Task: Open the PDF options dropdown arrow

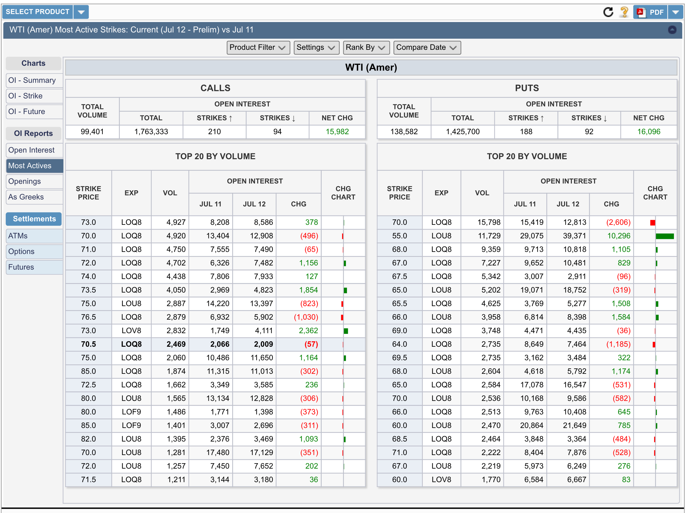Action: tap(675, 12)
